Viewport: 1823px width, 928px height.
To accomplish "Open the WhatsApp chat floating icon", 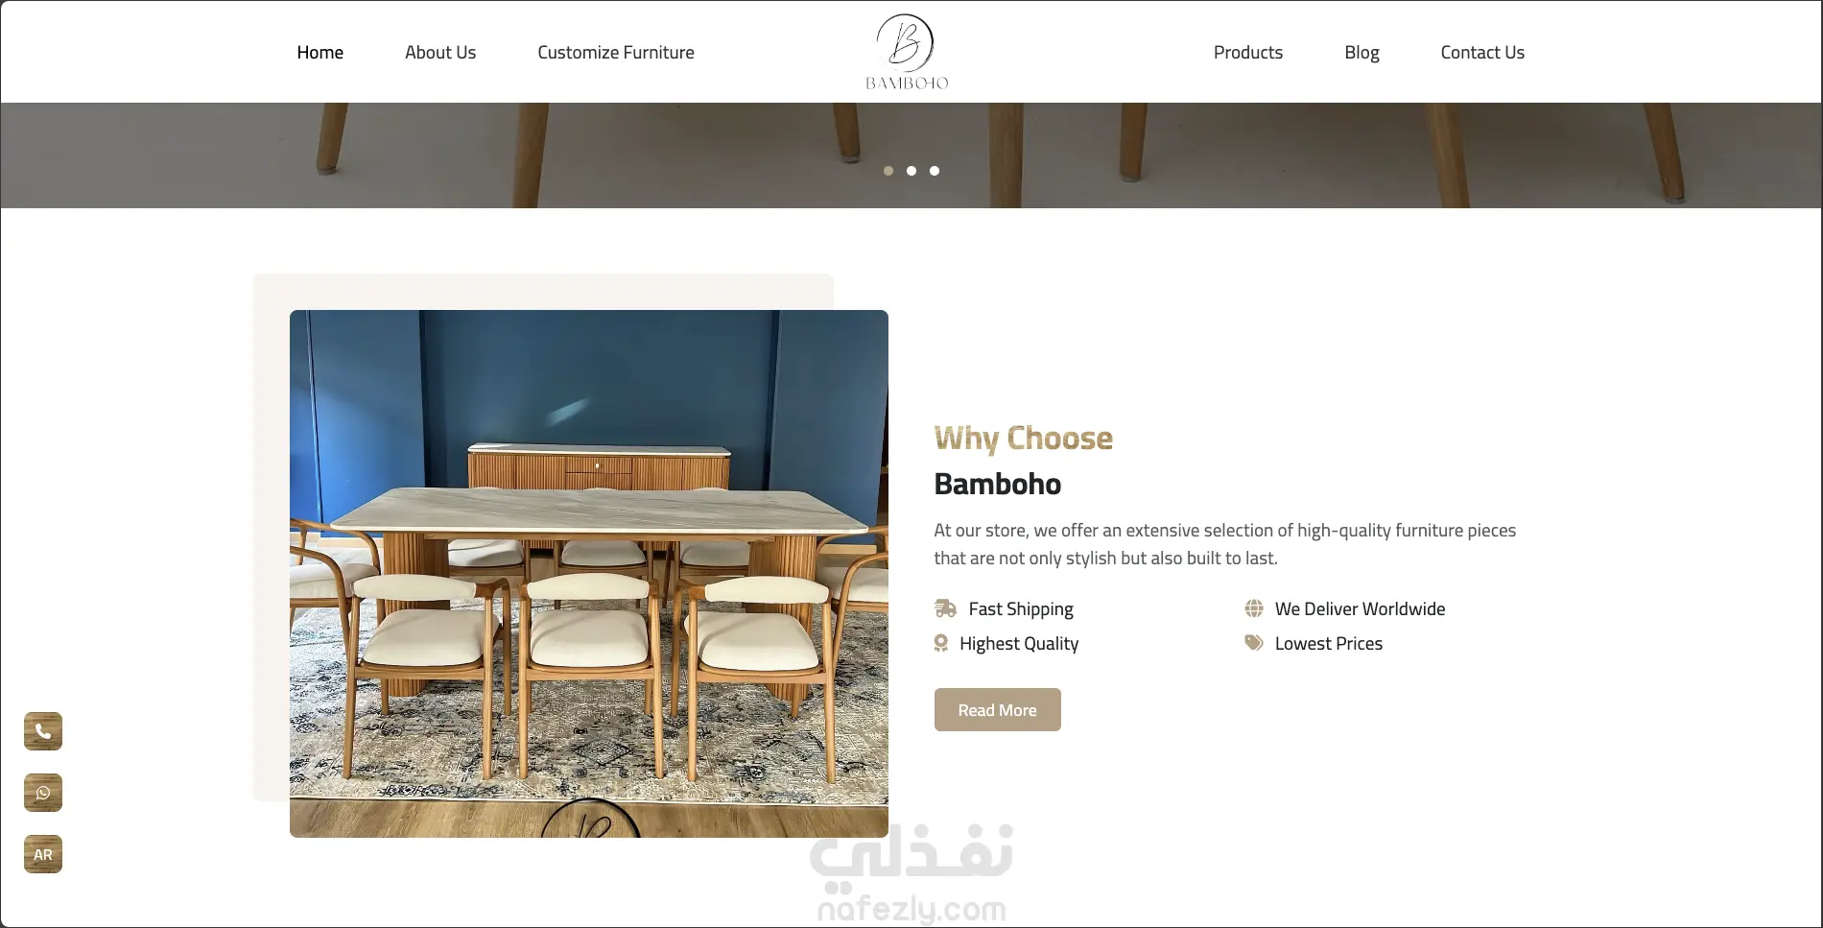I will [x=43, y=793].
